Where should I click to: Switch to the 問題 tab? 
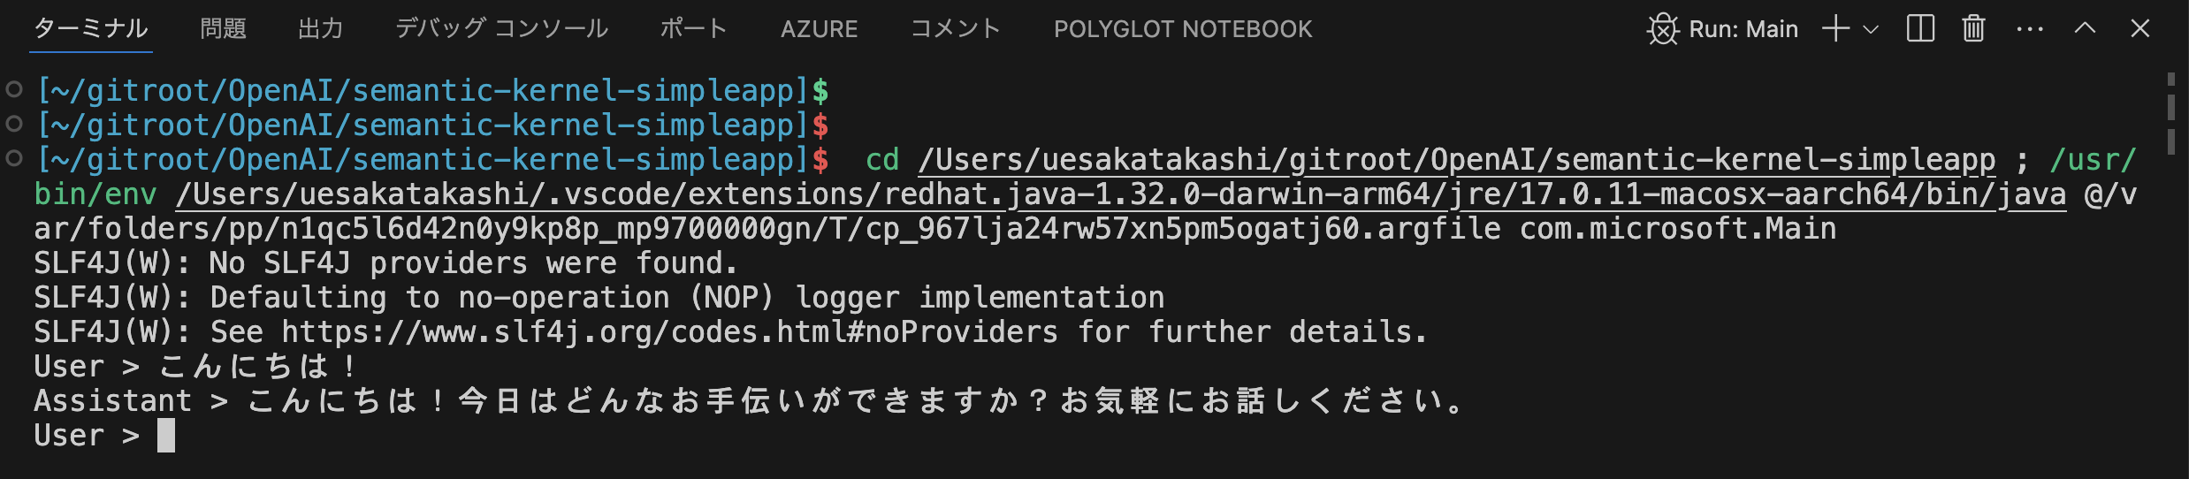click(x=223, y=29)
